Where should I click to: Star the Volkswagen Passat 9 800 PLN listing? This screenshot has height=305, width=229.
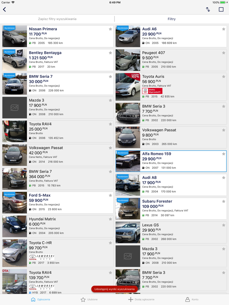(x=223, y=130)
